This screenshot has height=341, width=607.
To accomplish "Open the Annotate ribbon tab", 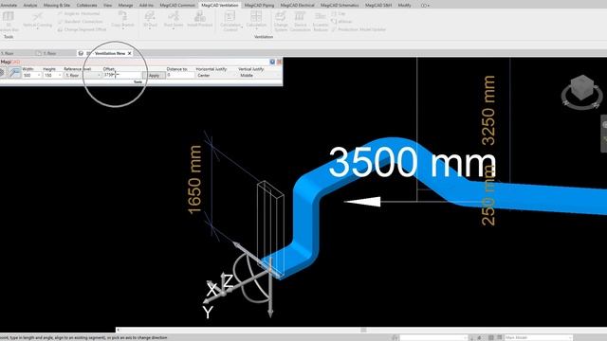I will (9, 6).
